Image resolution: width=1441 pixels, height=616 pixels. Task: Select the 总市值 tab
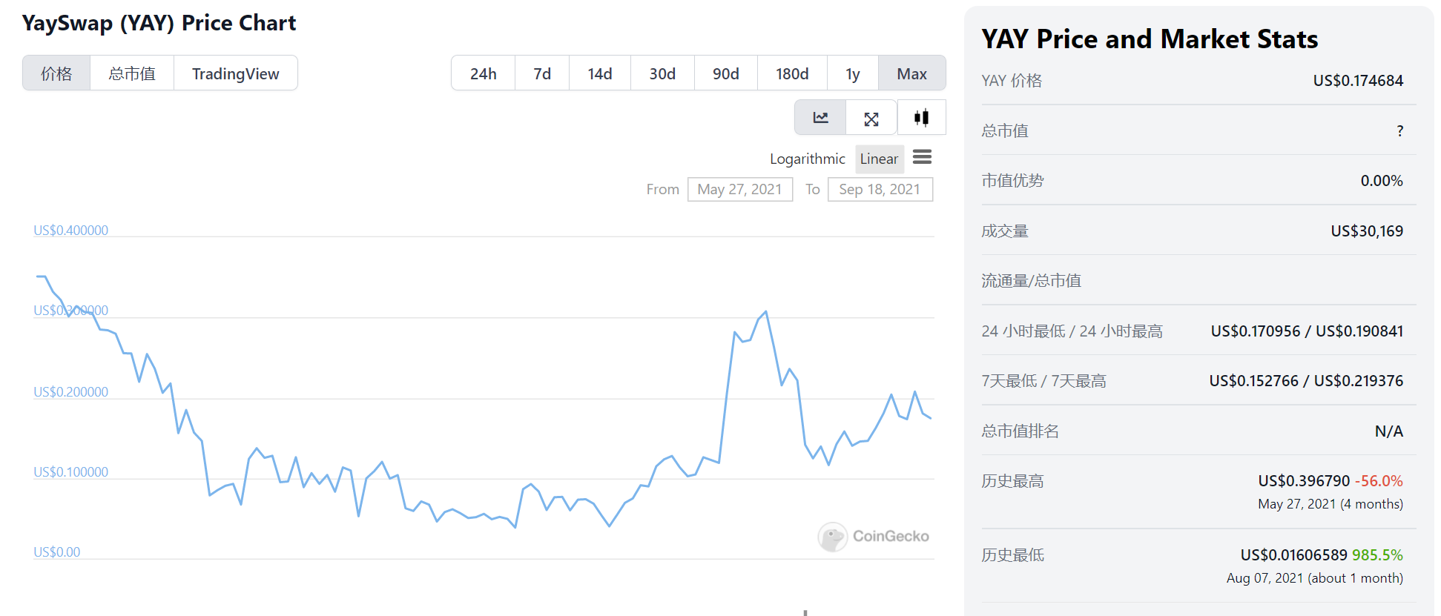coord(132,73)
